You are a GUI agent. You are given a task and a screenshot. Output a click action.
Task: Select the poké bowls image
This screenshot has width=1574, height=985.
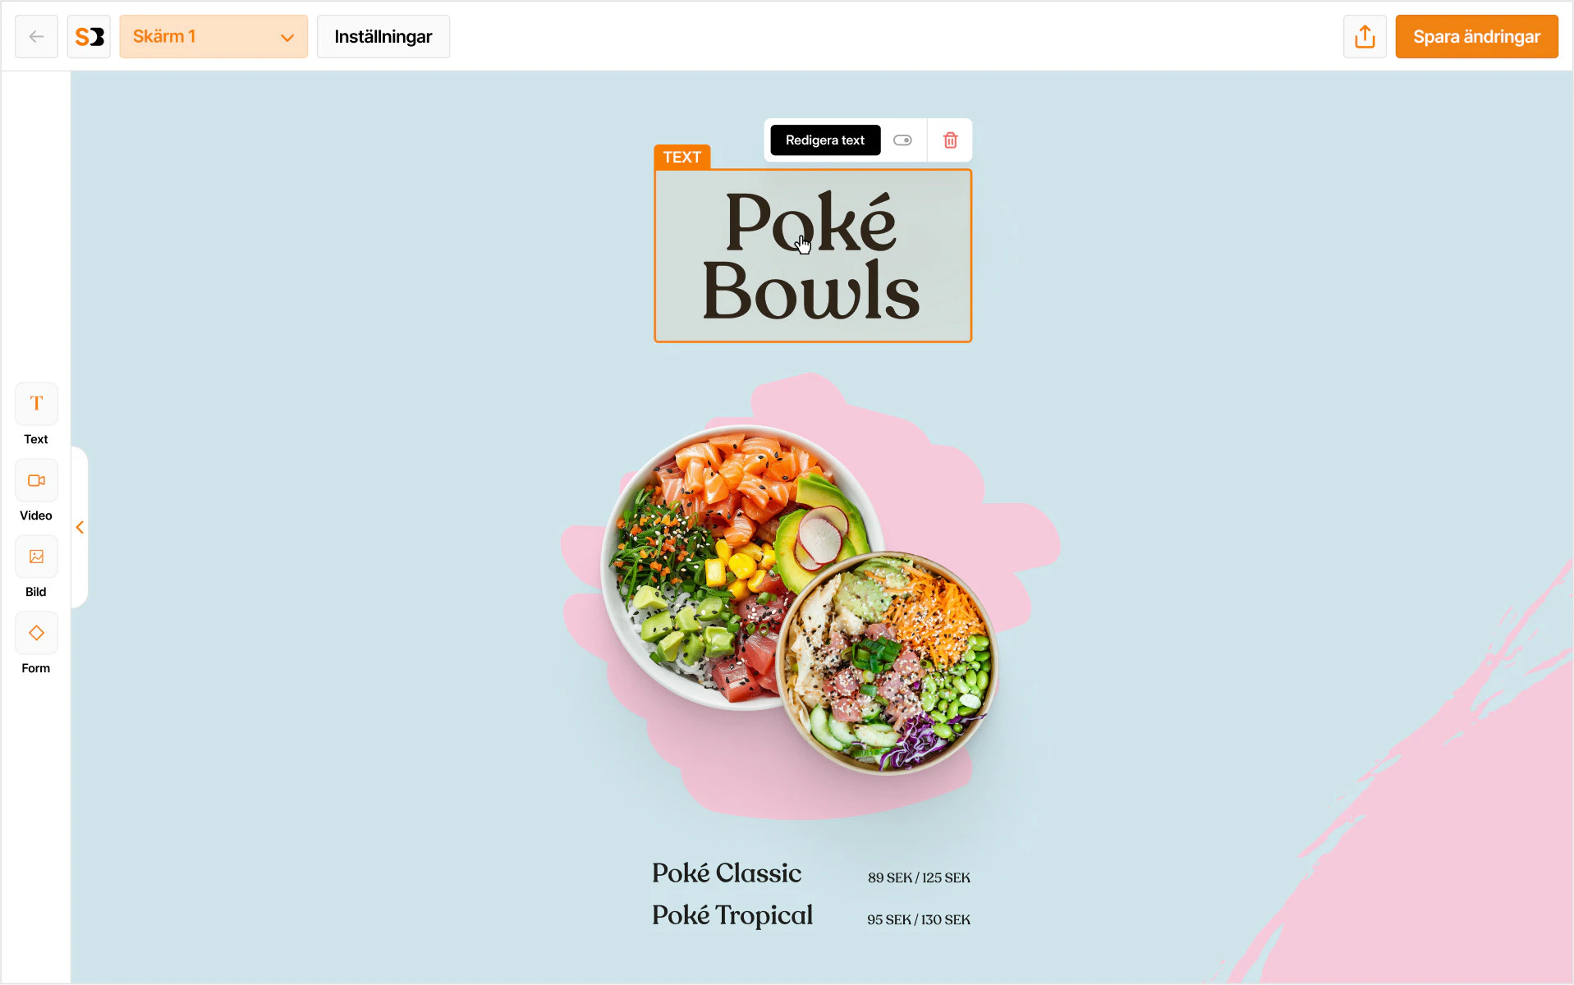[x=800, y=598]
